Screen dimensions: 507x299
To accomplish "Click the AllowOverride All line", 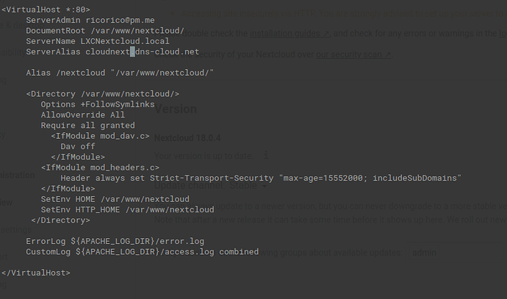I will pos(83,115).
